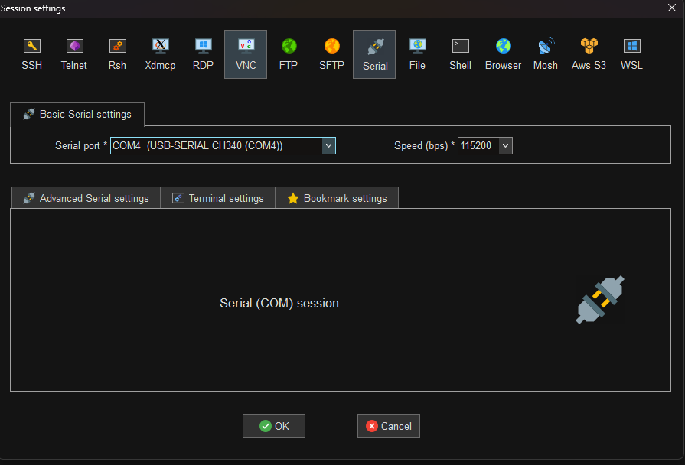The height and width of the screenshot is (465, 685).
Task: Choose the Browser session type
Action: [x=503, y=54]
